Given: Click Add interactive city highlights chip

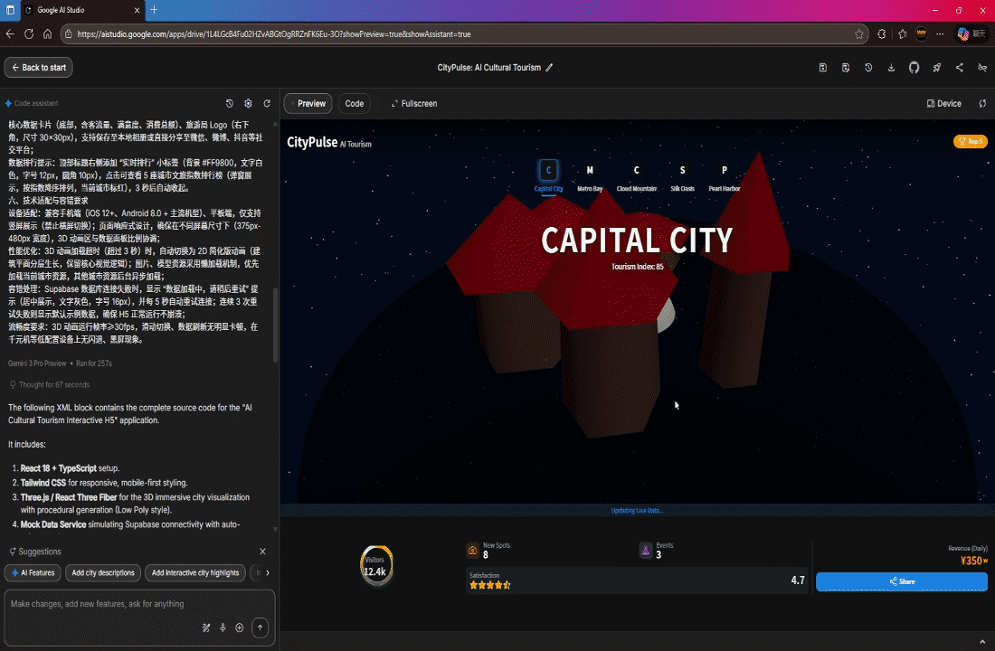Looking at the screenshot, I should point(194,572).
